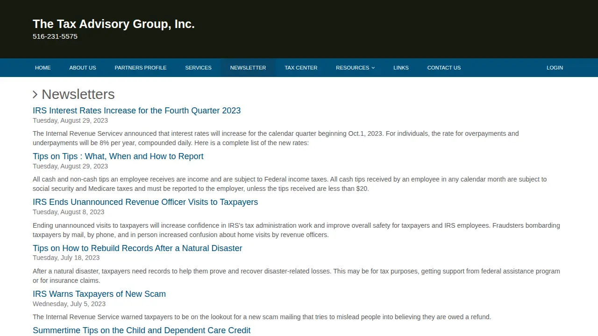Click the Resources dropdown chevron
The height and width of the screenshot is (336, 598).
pos(373,68)
